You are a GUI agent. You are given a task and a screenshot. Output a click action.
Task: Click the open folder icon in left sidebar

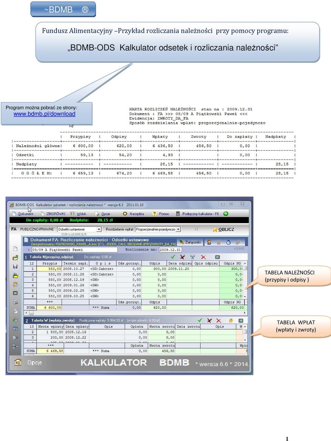point(15,258)
